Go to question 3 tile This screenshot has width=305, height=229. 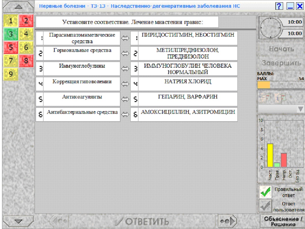(x=11, y=34)
